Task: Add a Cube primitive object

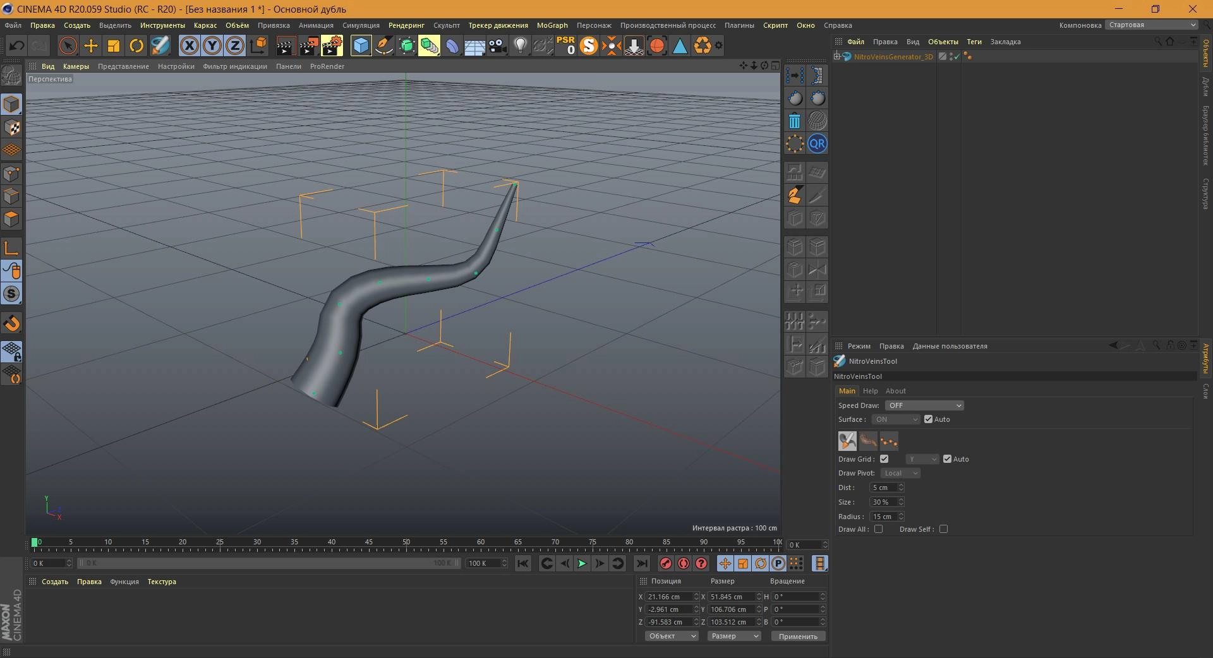Action: (x=361, y=45)
